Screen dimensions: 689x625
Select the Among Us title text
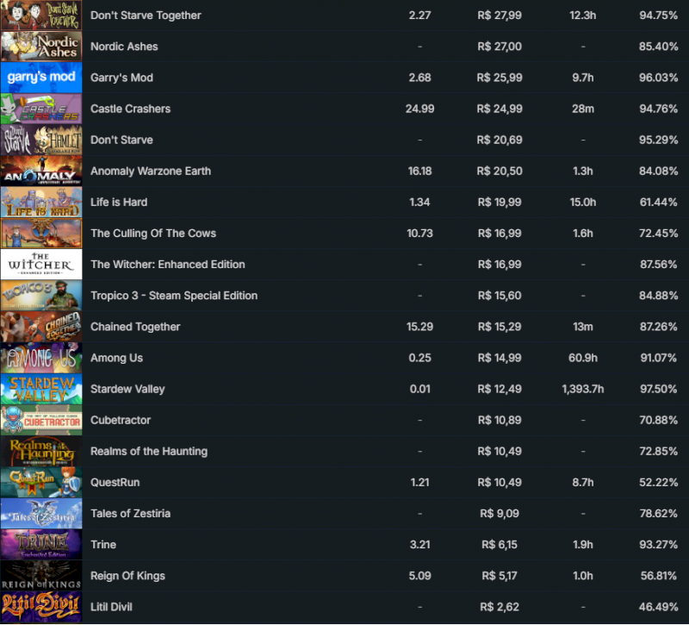pos(116,358)
